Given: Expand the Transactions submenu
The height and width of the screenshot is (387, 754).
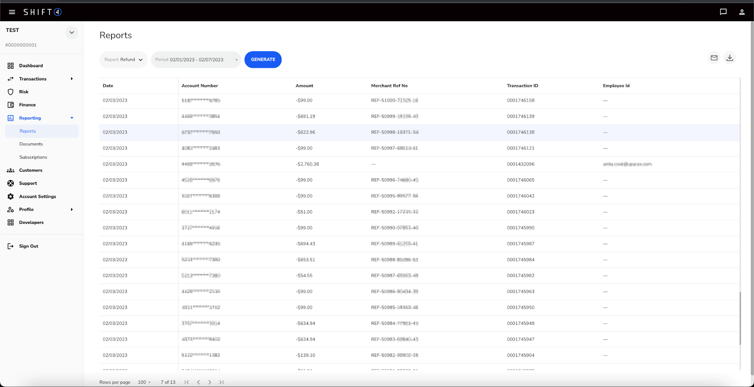Looking at the screenshot, I should click(72, 79).
